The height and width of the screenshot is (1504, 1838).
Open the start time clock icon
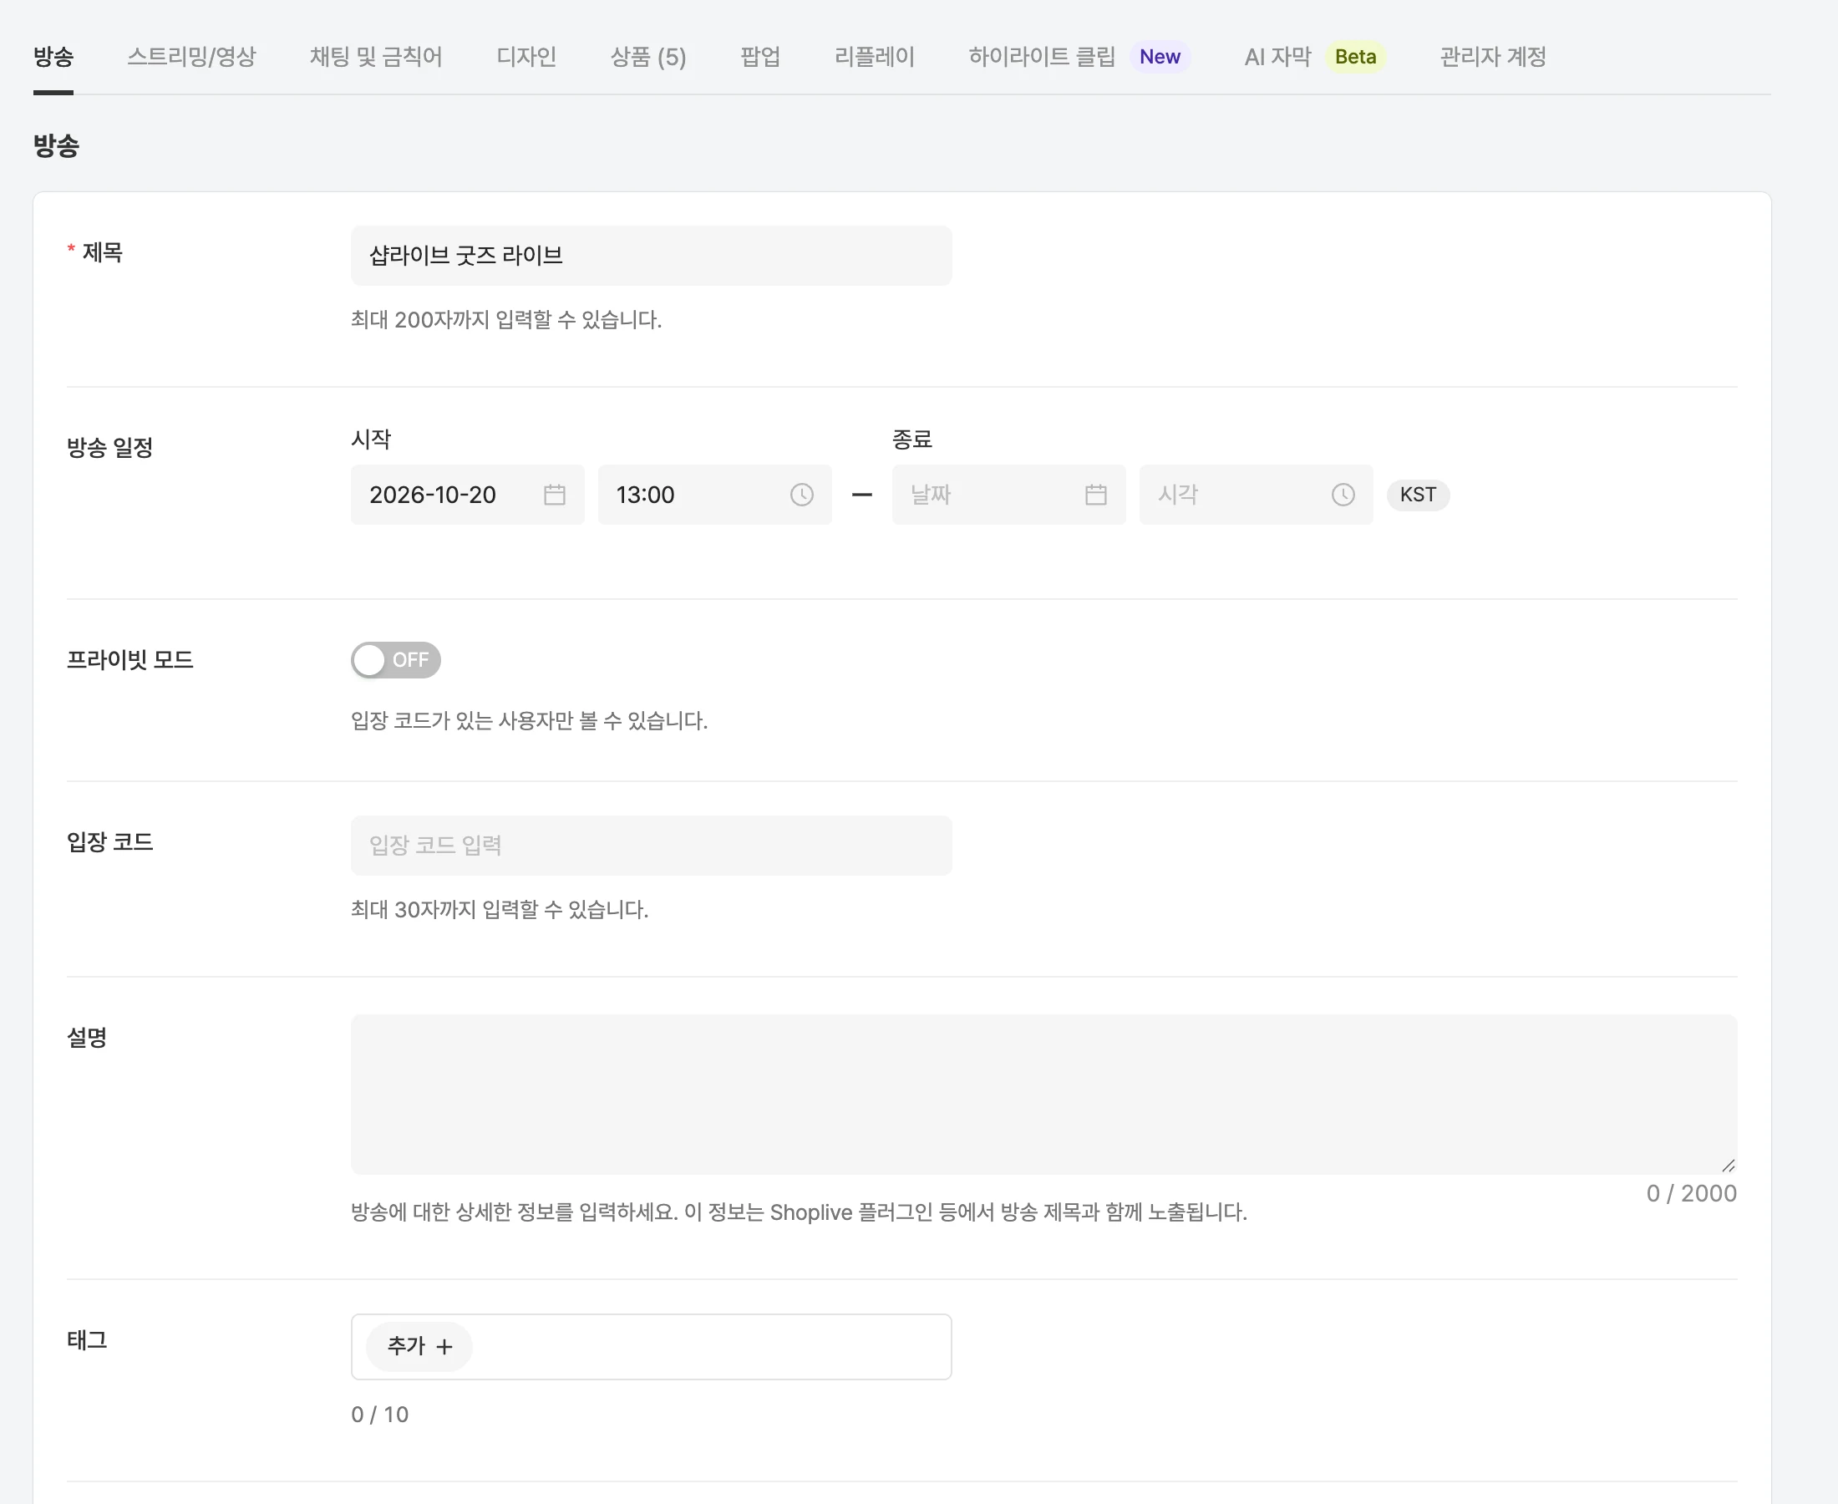click(x=801, y=495)
